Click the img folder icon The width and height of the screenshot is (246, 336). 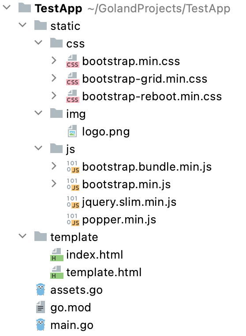point(56,113)
